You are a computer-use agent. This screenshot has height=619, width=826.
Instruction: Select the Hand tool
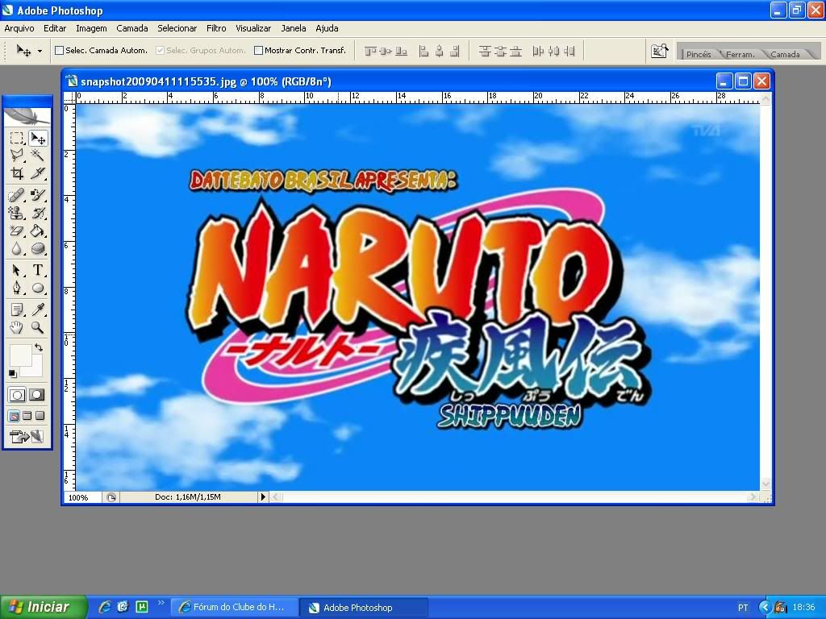click(x=17, y=327)
